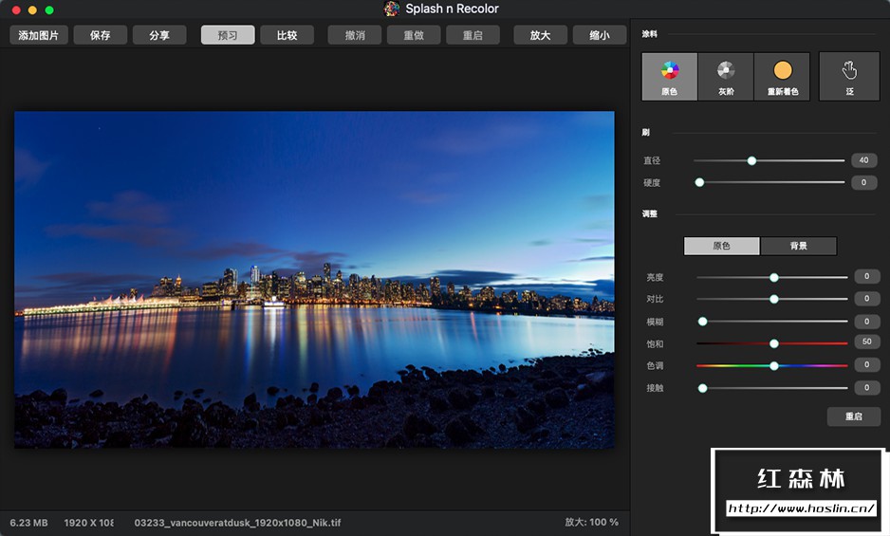Select the 灰阶 grayscale paint mode
This screenshot has height=536, width=890.
pos(726,77)
